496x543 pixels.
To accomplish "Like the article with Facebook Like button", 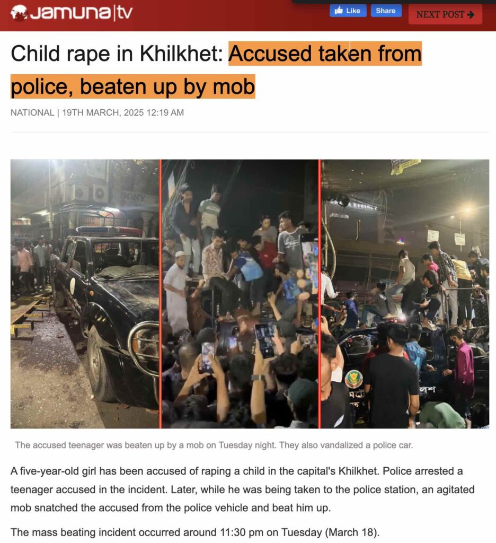I will (348, 11).
